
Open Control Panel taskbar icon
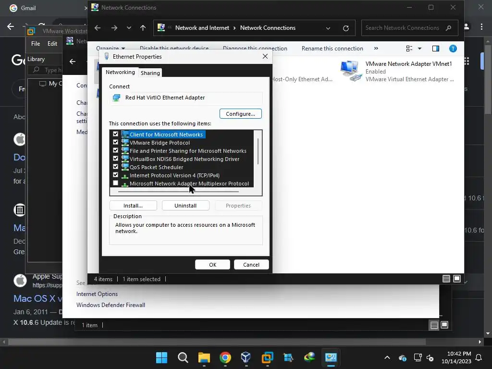pos(331,357)
